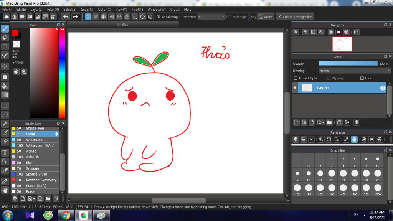Open the File menu
This screenshot has width=393, height=221.
pyautogui.click(x=7, y=9)
